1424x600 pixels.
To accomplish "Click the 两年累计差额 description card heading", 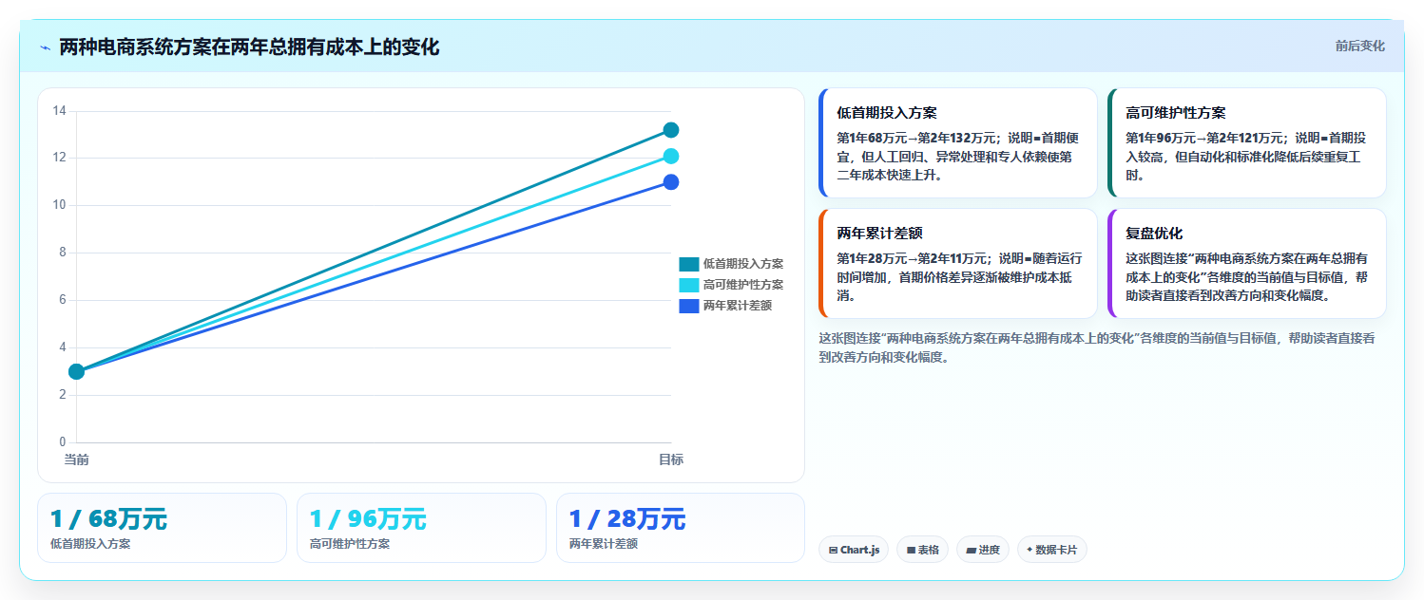I will (880, 234).
